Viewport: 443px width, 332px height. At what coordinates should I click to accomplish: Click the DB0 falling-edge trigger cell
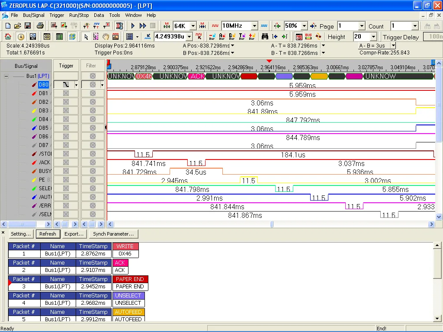66,84
